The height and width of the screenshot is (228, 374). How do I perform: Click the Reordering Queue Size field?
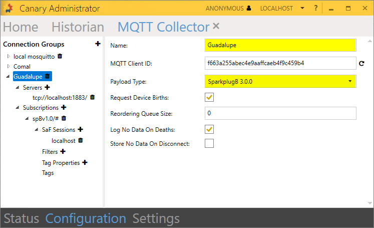tap(280, 113)
